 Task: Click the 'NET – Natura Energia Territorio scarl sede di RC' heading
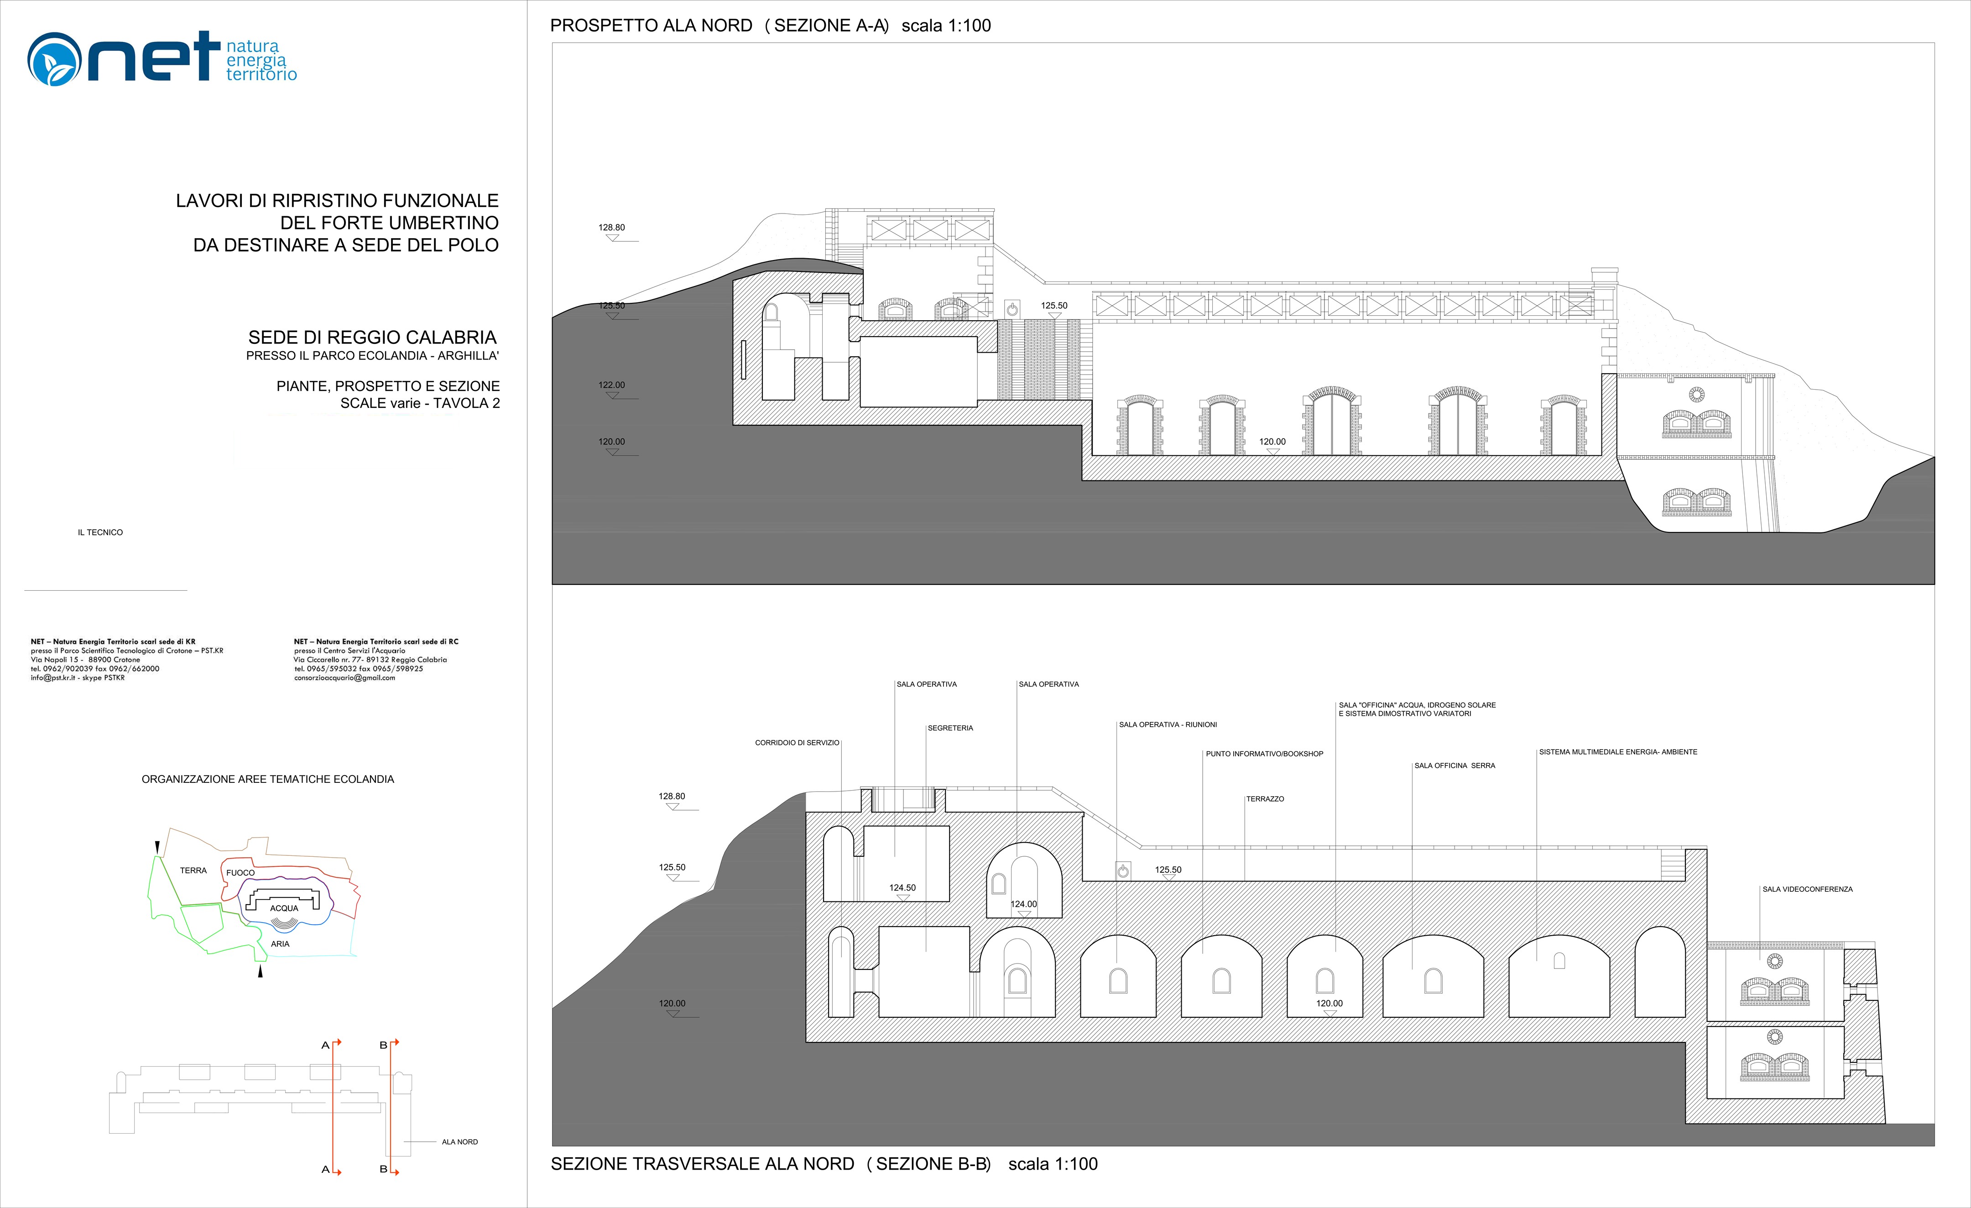pyautogui.click(x=376, y=641)
